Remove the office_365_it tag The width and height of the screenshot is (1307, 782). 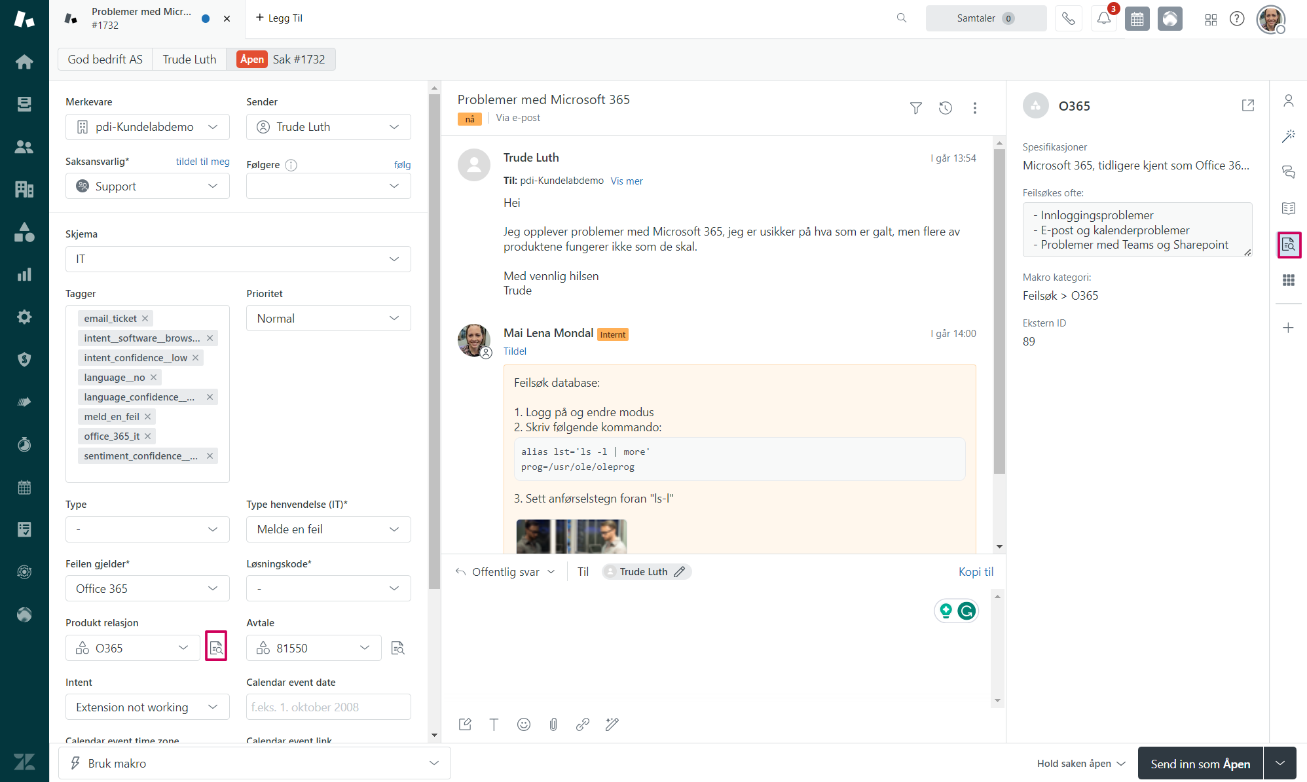point(148,436)
